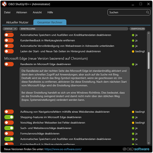Toggle Vorschlag ähnlicher Webseiten bei Fehler switch
The width and height of the screenshot is (153, 153).
pos(9,123)
